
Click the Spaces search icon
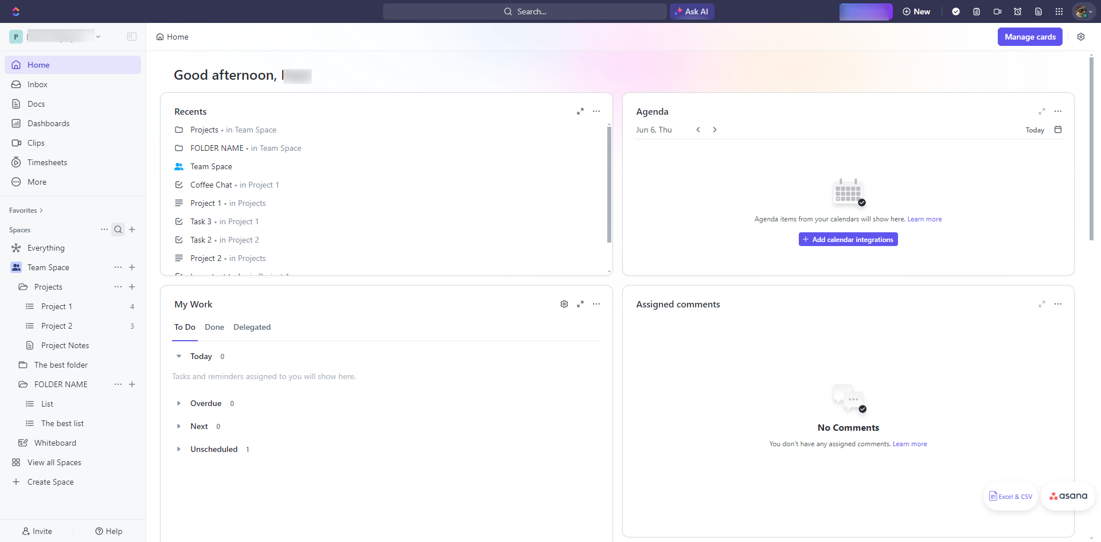[x=118, y=229]
